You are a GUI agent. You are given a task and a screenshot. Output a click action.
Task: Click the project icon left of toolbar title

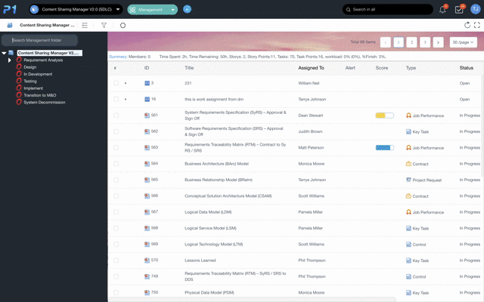tap(10, 25)
